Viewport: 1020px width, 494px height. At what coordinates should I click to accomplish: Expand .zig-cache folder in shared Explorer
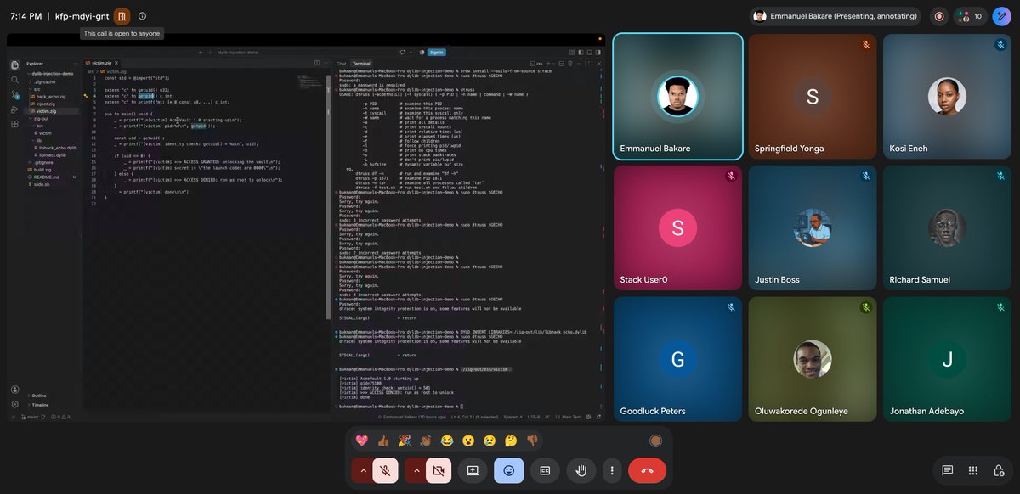(42, 81)
